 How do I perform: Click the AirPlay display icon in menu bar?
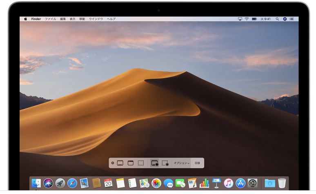coord(240,19)
